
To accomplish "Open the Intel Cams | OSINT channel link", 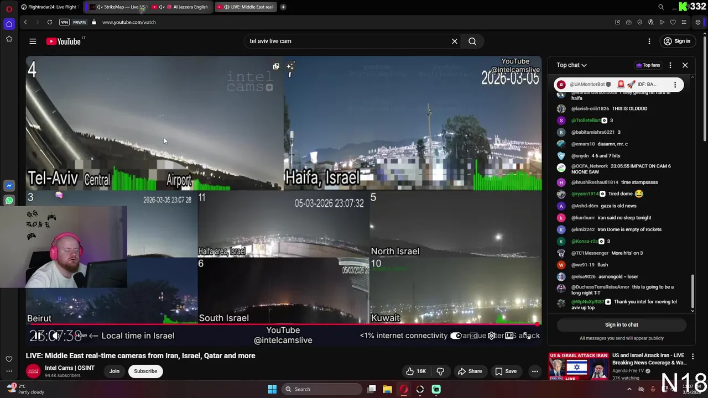I will (70, 368).
